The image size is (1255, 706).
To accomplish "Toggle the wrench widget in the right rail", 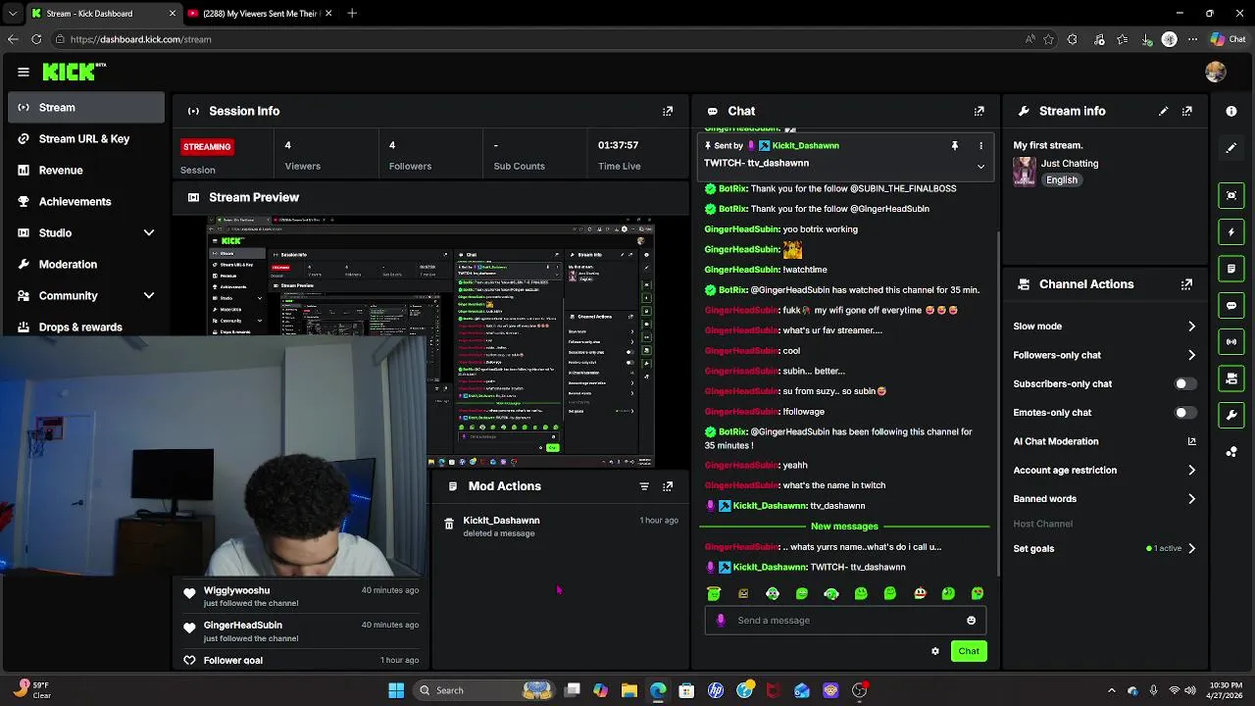I will pos(1231,415).
